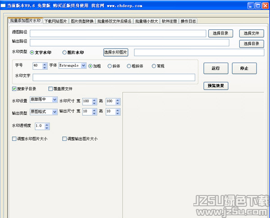Switch to 批量修改文件后缀名 tab
The height and width of the screenshot is (218, 270).
(x=114, y=21)
